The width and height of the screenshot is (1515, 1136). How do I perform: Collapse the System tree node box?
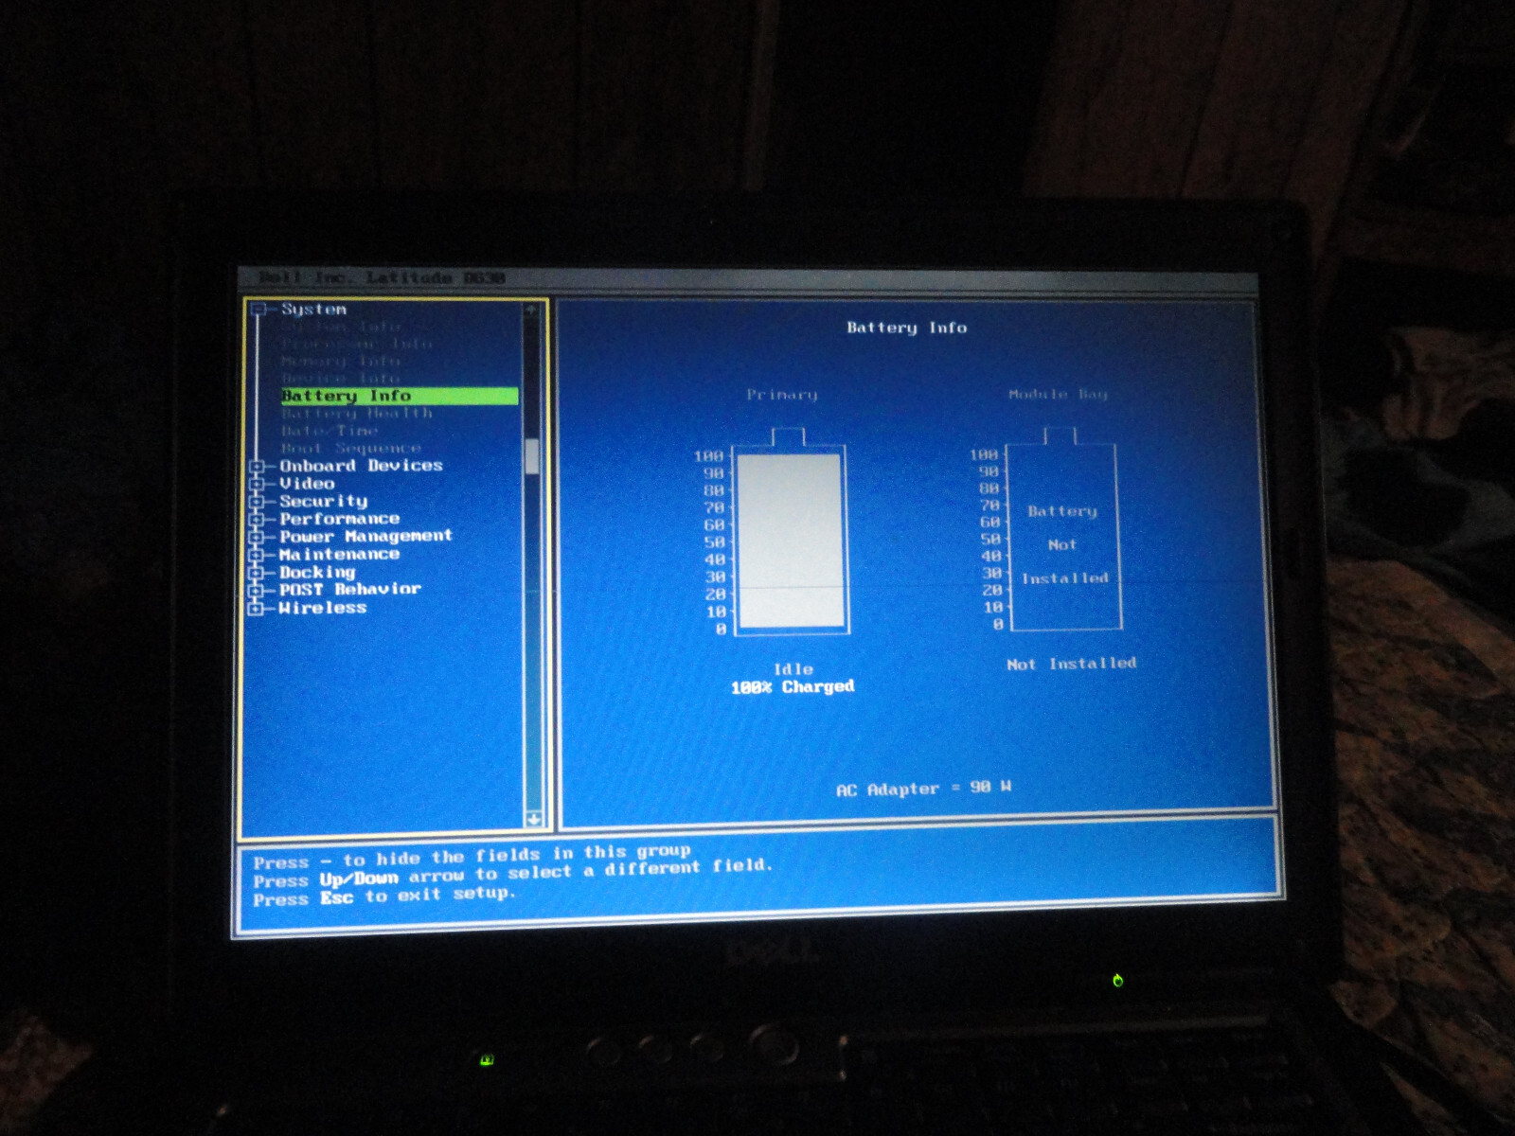pyautogui.click(x=258, y=310)
